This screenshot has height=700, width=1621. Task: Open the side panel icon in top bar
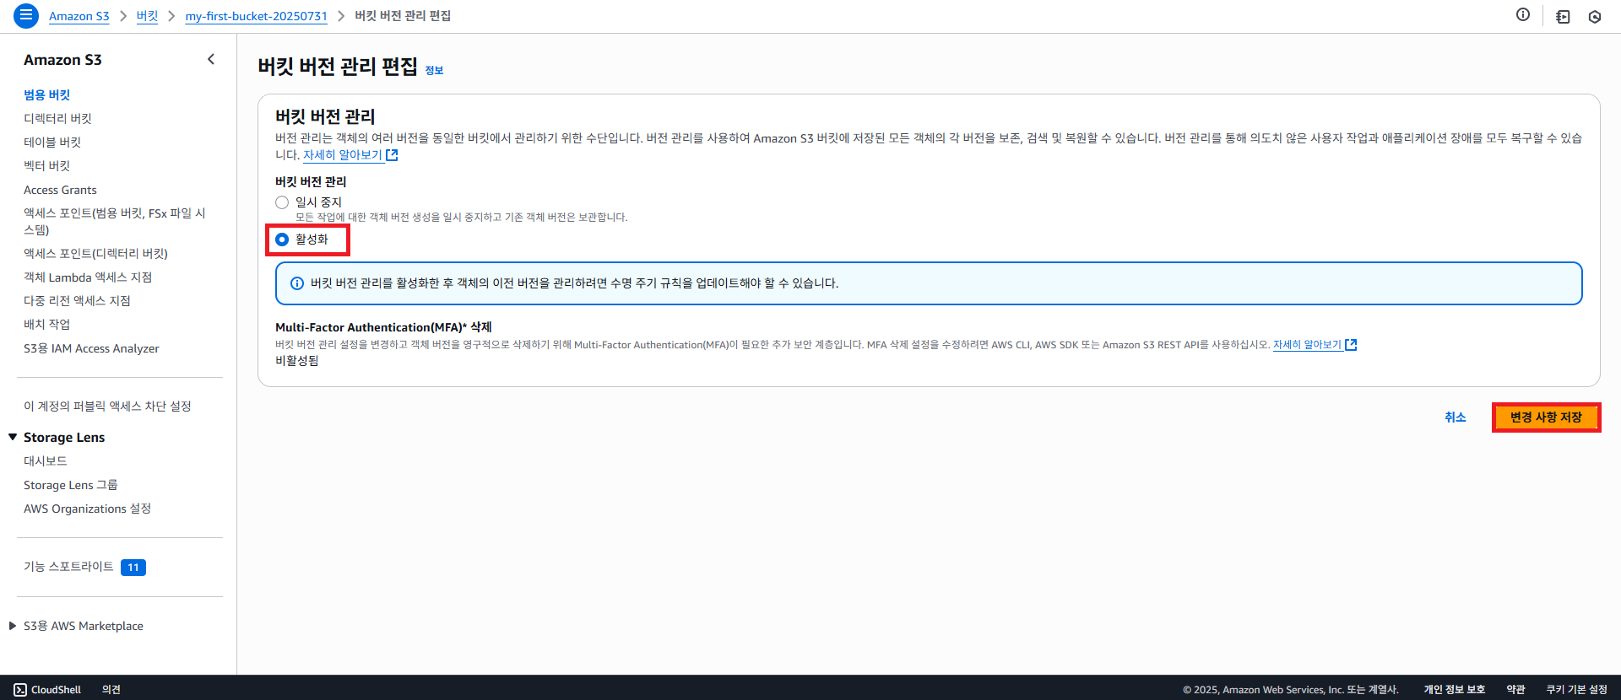pos(1563,16)
